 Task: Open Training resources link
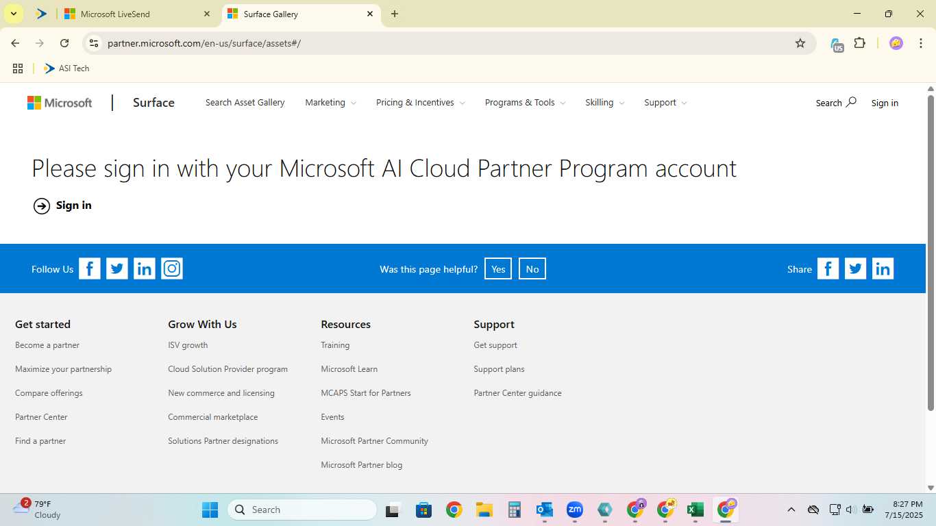tap(335, 345)
